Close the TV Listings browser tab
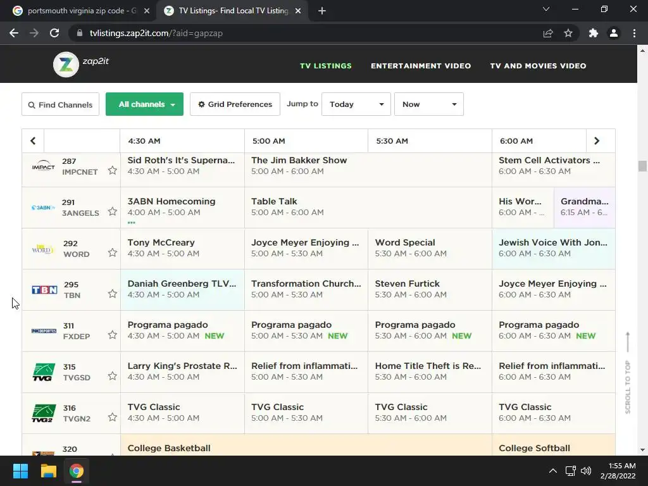This screenshot has width=648, height=486. (298, 11)
